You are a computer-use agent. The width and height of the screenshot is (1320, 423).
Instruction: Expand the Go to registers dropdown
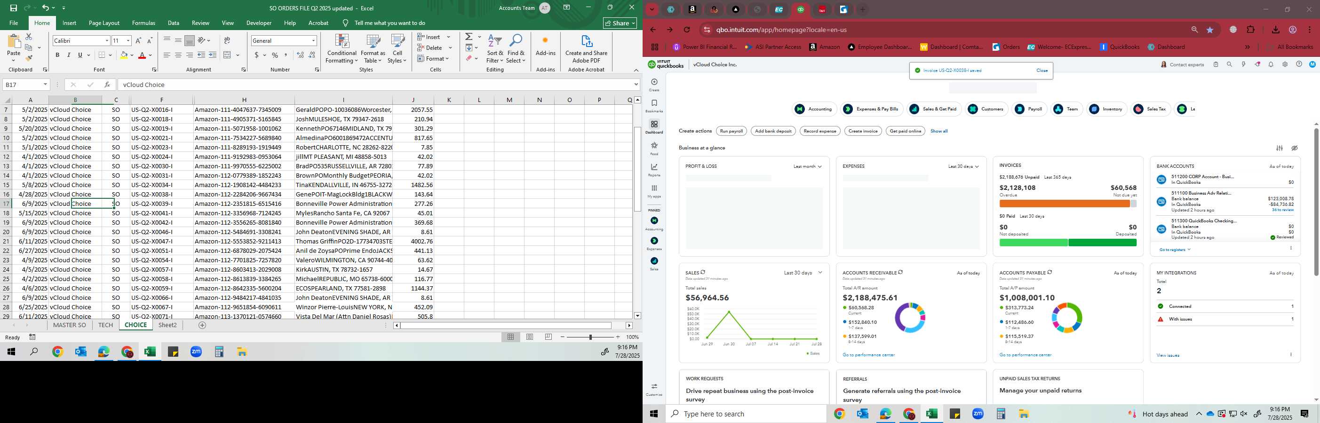[x=1175, y=250]
